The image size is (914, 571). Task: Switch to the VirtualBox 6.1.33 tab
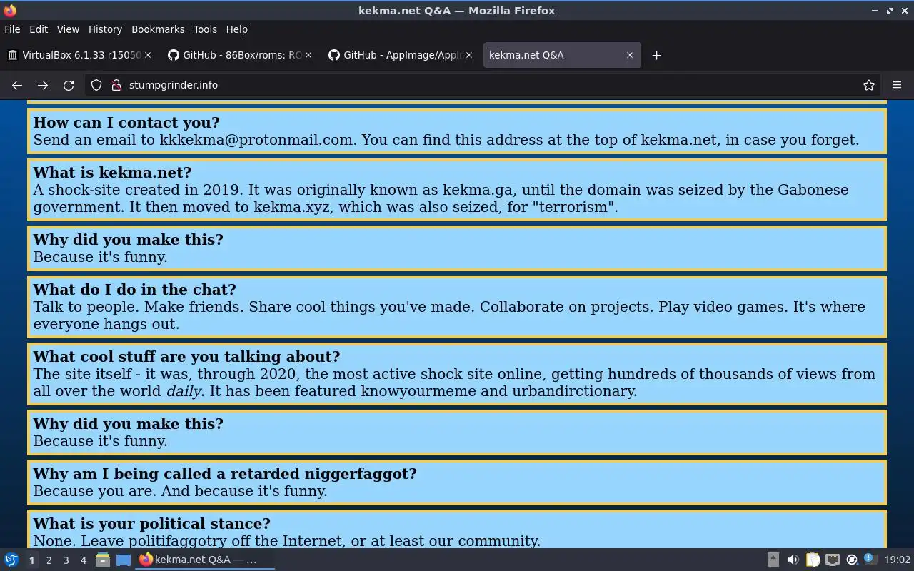pos(79,55)
